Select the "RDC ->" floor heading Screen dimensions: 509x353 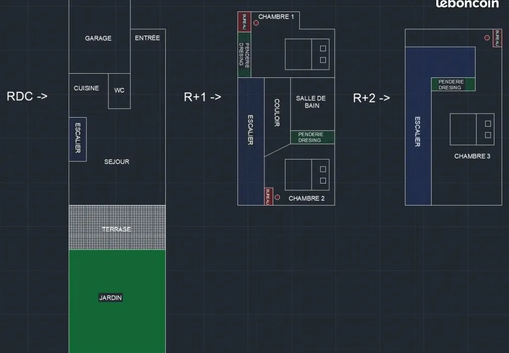coord(27,96)
